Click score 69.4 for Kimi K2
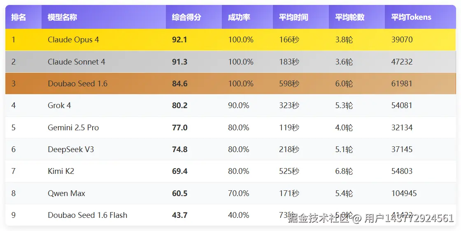The width and height of the screenshot is (461, 231). pos(179,171)
